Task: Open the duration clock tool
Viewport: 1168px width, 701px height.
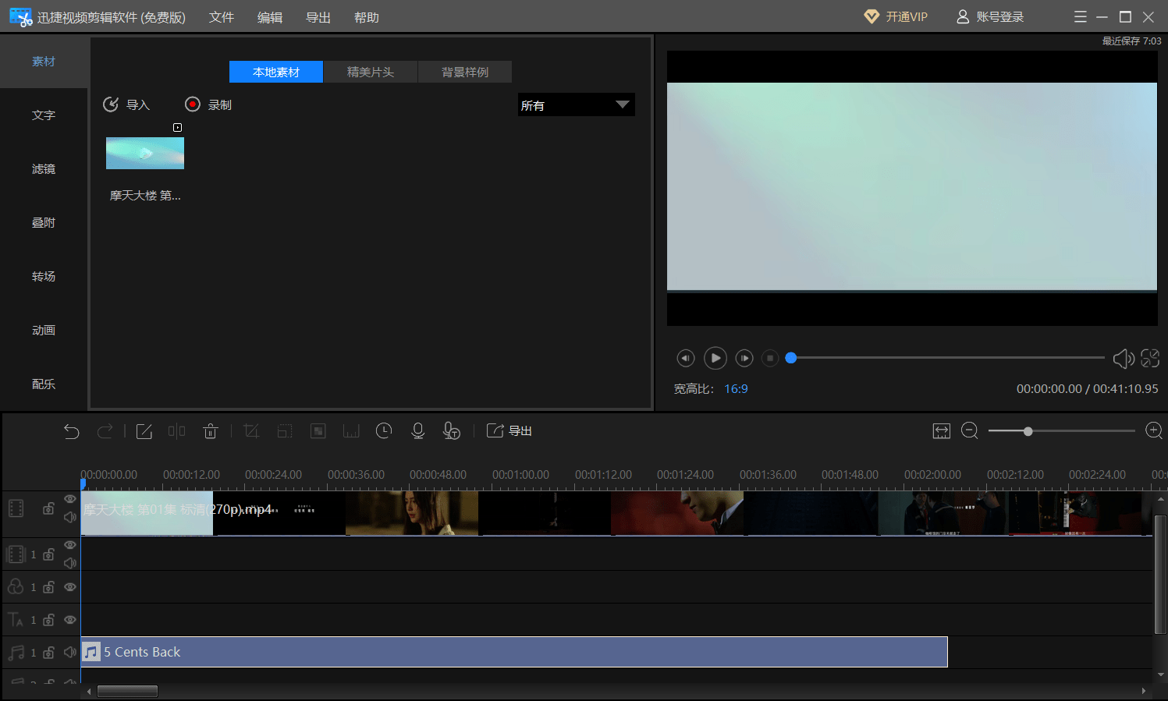Action: pos(384,430)
